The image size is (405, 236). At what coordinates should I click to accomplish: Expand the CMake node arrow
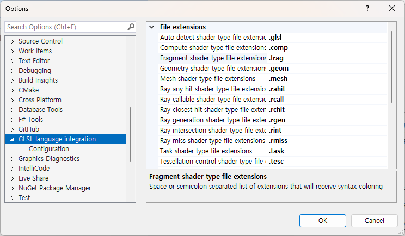click(x=12, y=90)
